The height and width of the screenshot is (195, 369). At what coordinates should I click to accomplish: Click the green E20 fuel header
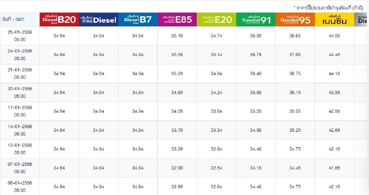pos(216,20)
